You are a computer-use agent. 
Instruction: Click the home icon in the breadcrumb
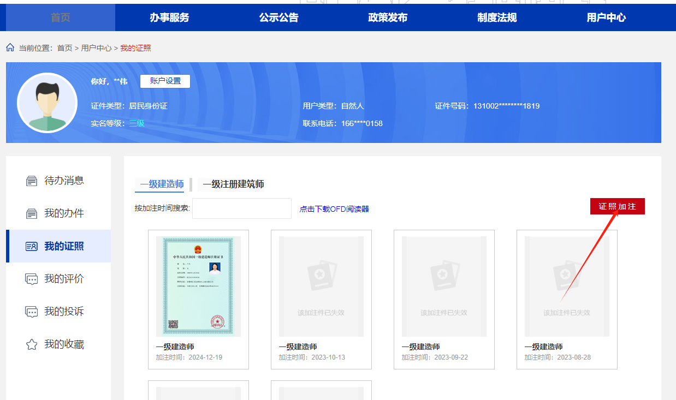(10, 47)
